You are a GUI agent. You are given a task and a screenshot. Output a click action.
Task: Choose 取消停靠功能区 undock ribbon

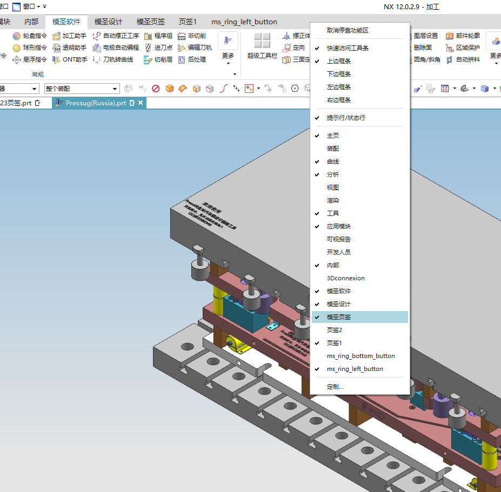360,30
